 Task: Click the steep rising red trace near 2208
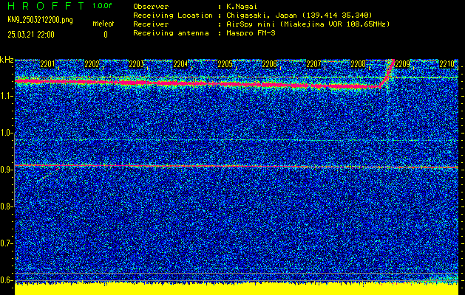[387, 73]
